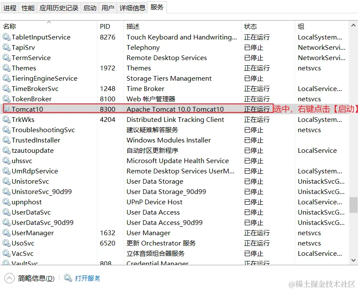The height and width of the screenshot is (291, 358).
Task: Click the gear icon beside TokenBroker
Action: [x=6, y=99]
